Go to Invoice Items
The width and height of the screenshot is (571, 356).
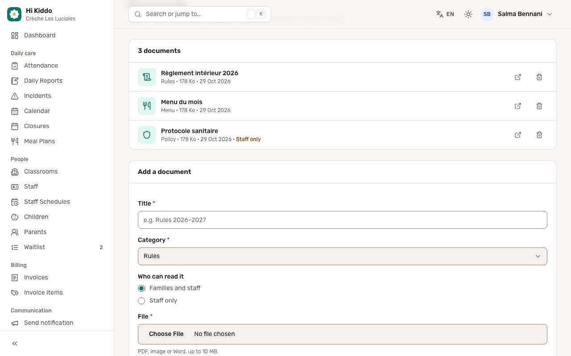57,292
